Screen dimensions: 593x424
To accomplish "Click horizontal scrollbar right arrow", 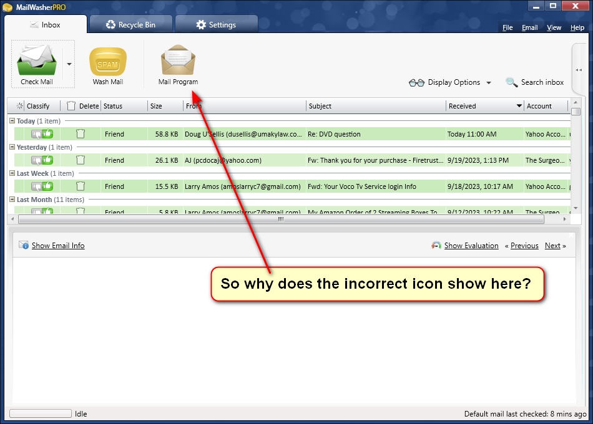I will tap(565, 219).
